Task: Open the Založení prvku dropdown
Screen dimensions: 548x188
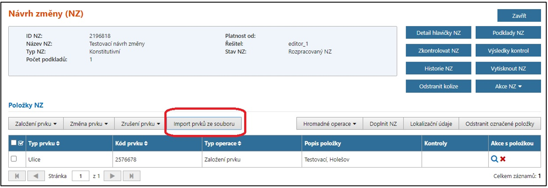Action: click(x=36, y=124)
